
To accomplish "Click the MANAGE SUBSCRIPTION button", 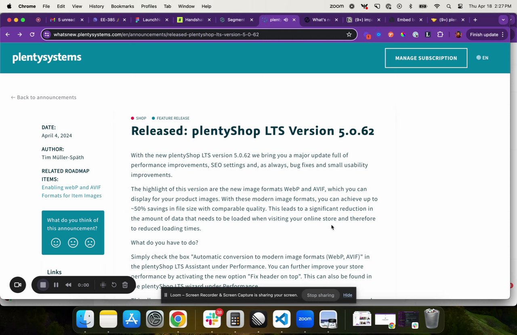I will click(x=426, y=58).
